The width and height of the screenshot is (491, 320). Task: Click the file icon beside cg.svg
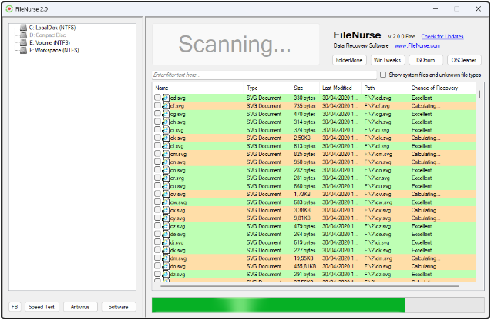coord(166,114)
